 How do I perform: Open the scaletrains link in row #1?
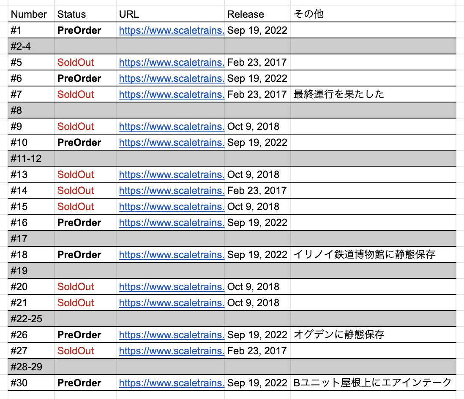[x=171, y=30]
